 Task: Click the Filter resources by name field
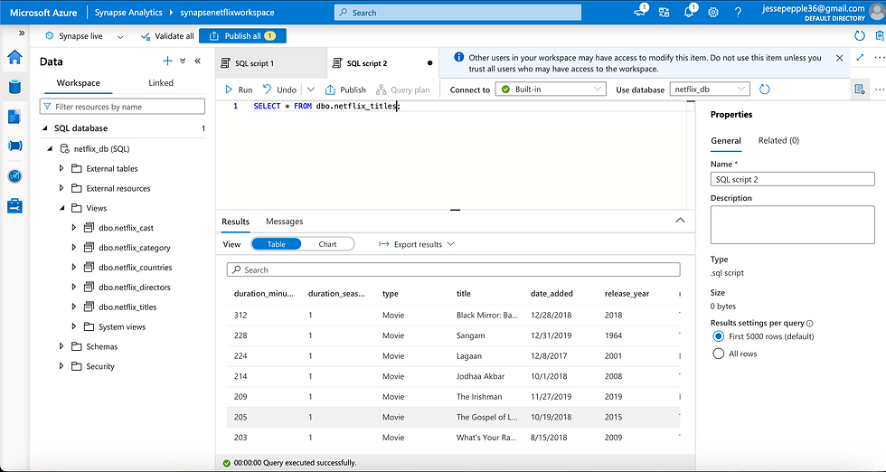tap(122, 107)
